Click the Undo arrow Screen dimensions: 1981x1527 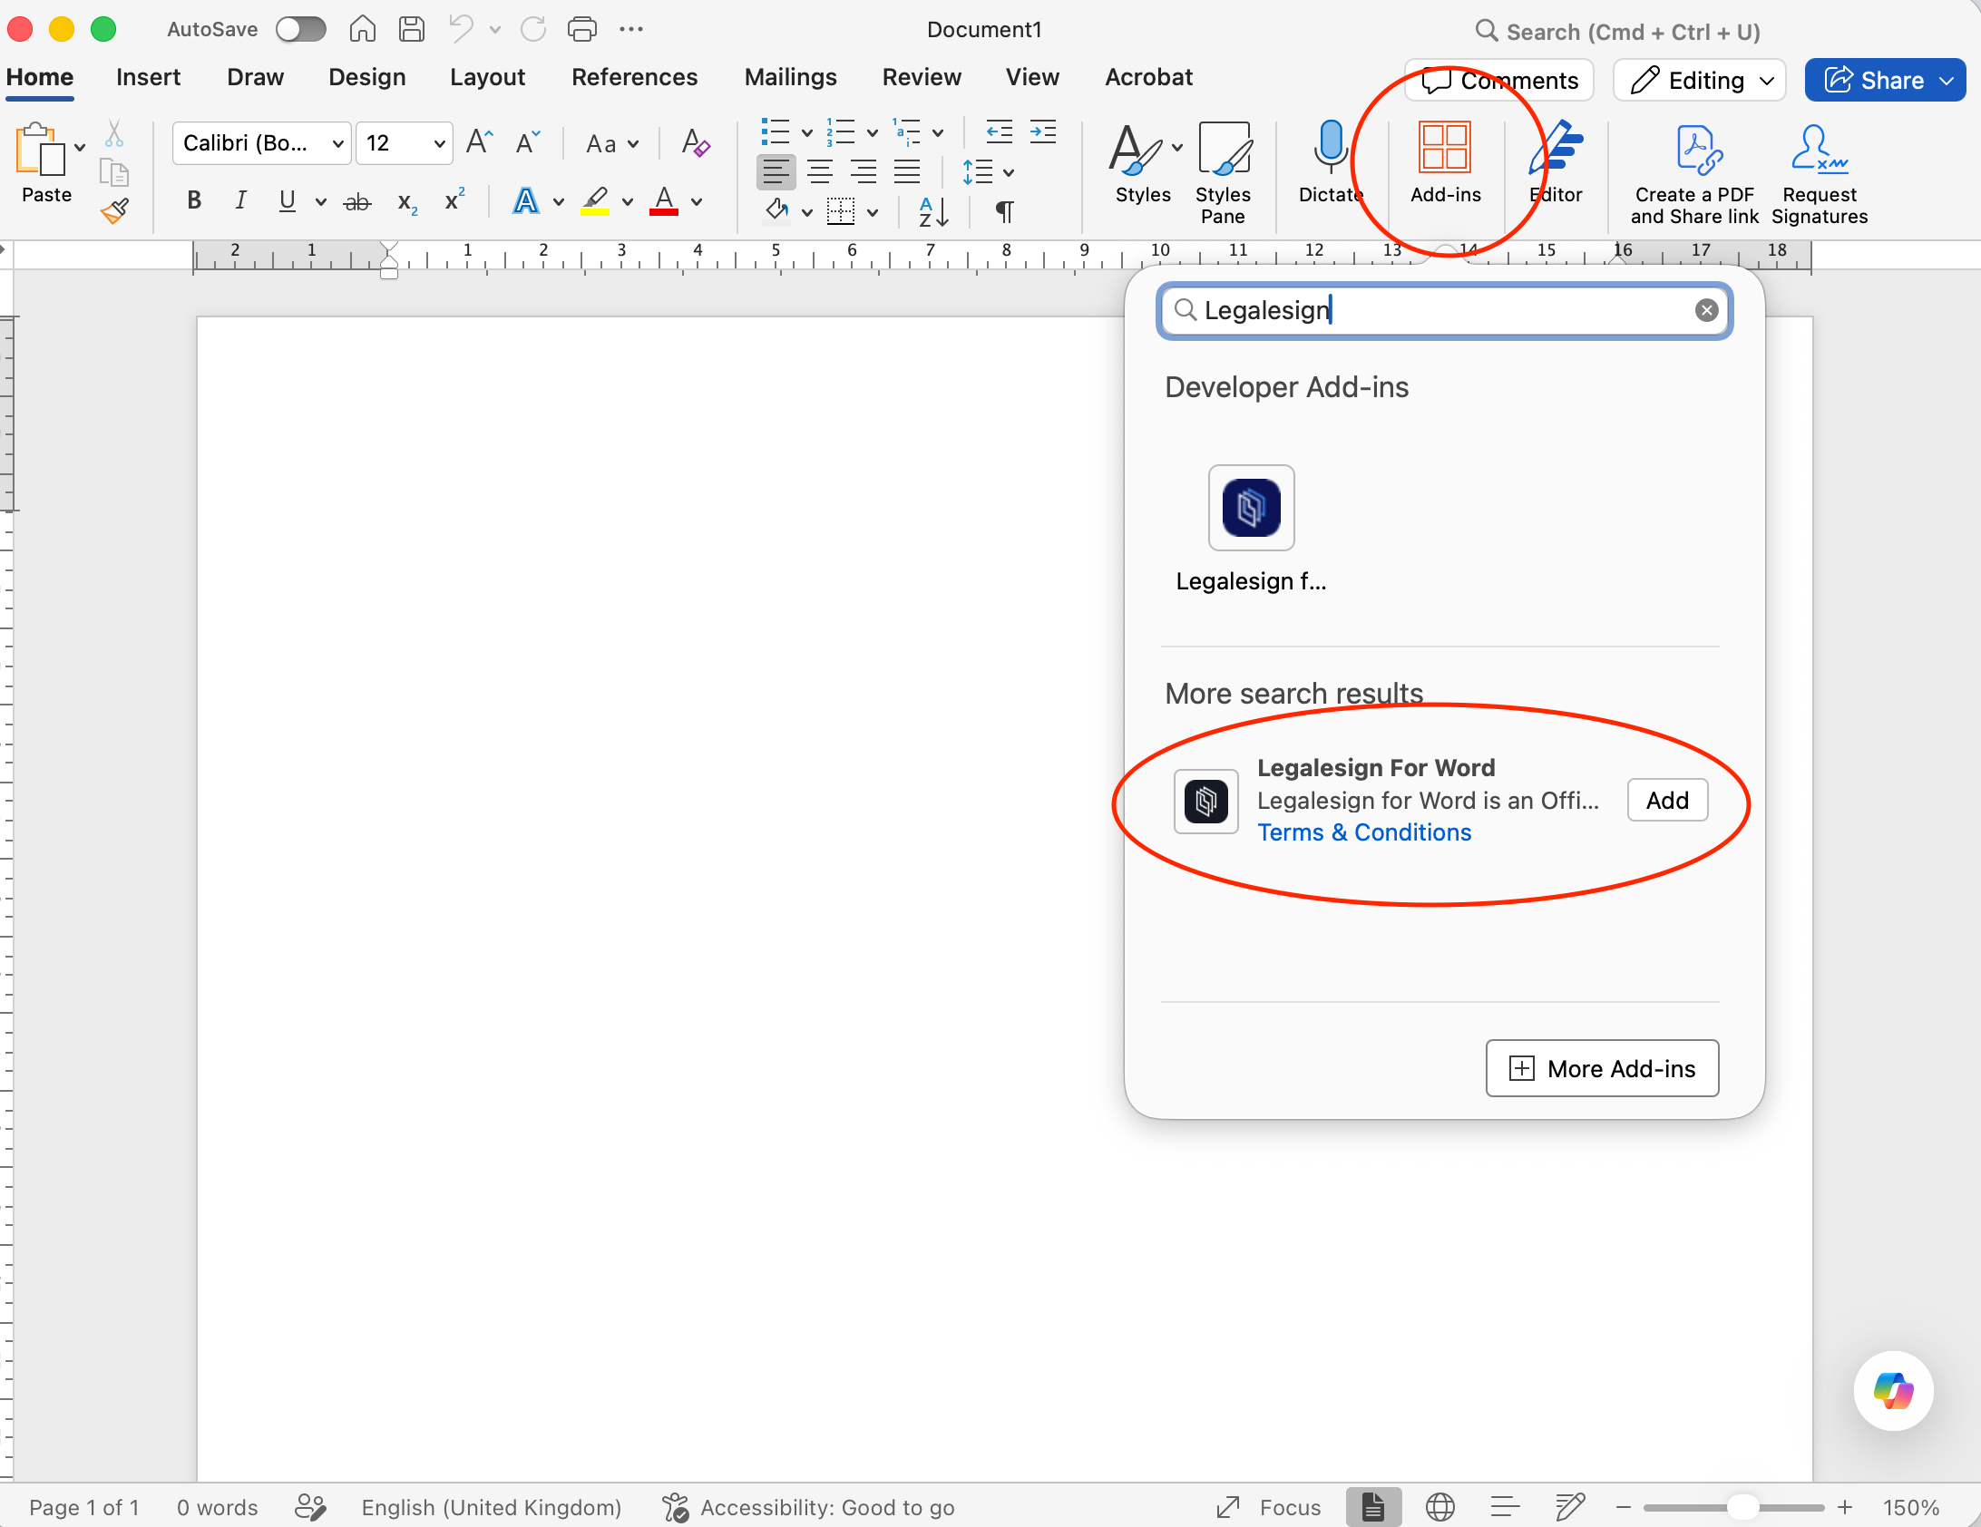click(x=462, y=29)
